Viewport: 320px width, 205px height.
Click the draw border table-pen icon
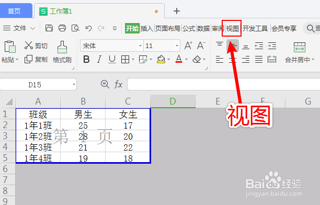(143, 60)
